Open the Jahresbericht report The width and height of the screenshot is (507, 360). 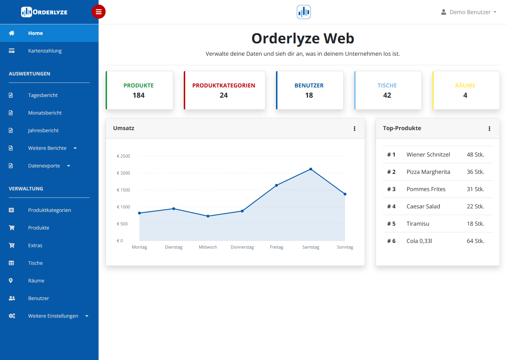tap(49, 130)
